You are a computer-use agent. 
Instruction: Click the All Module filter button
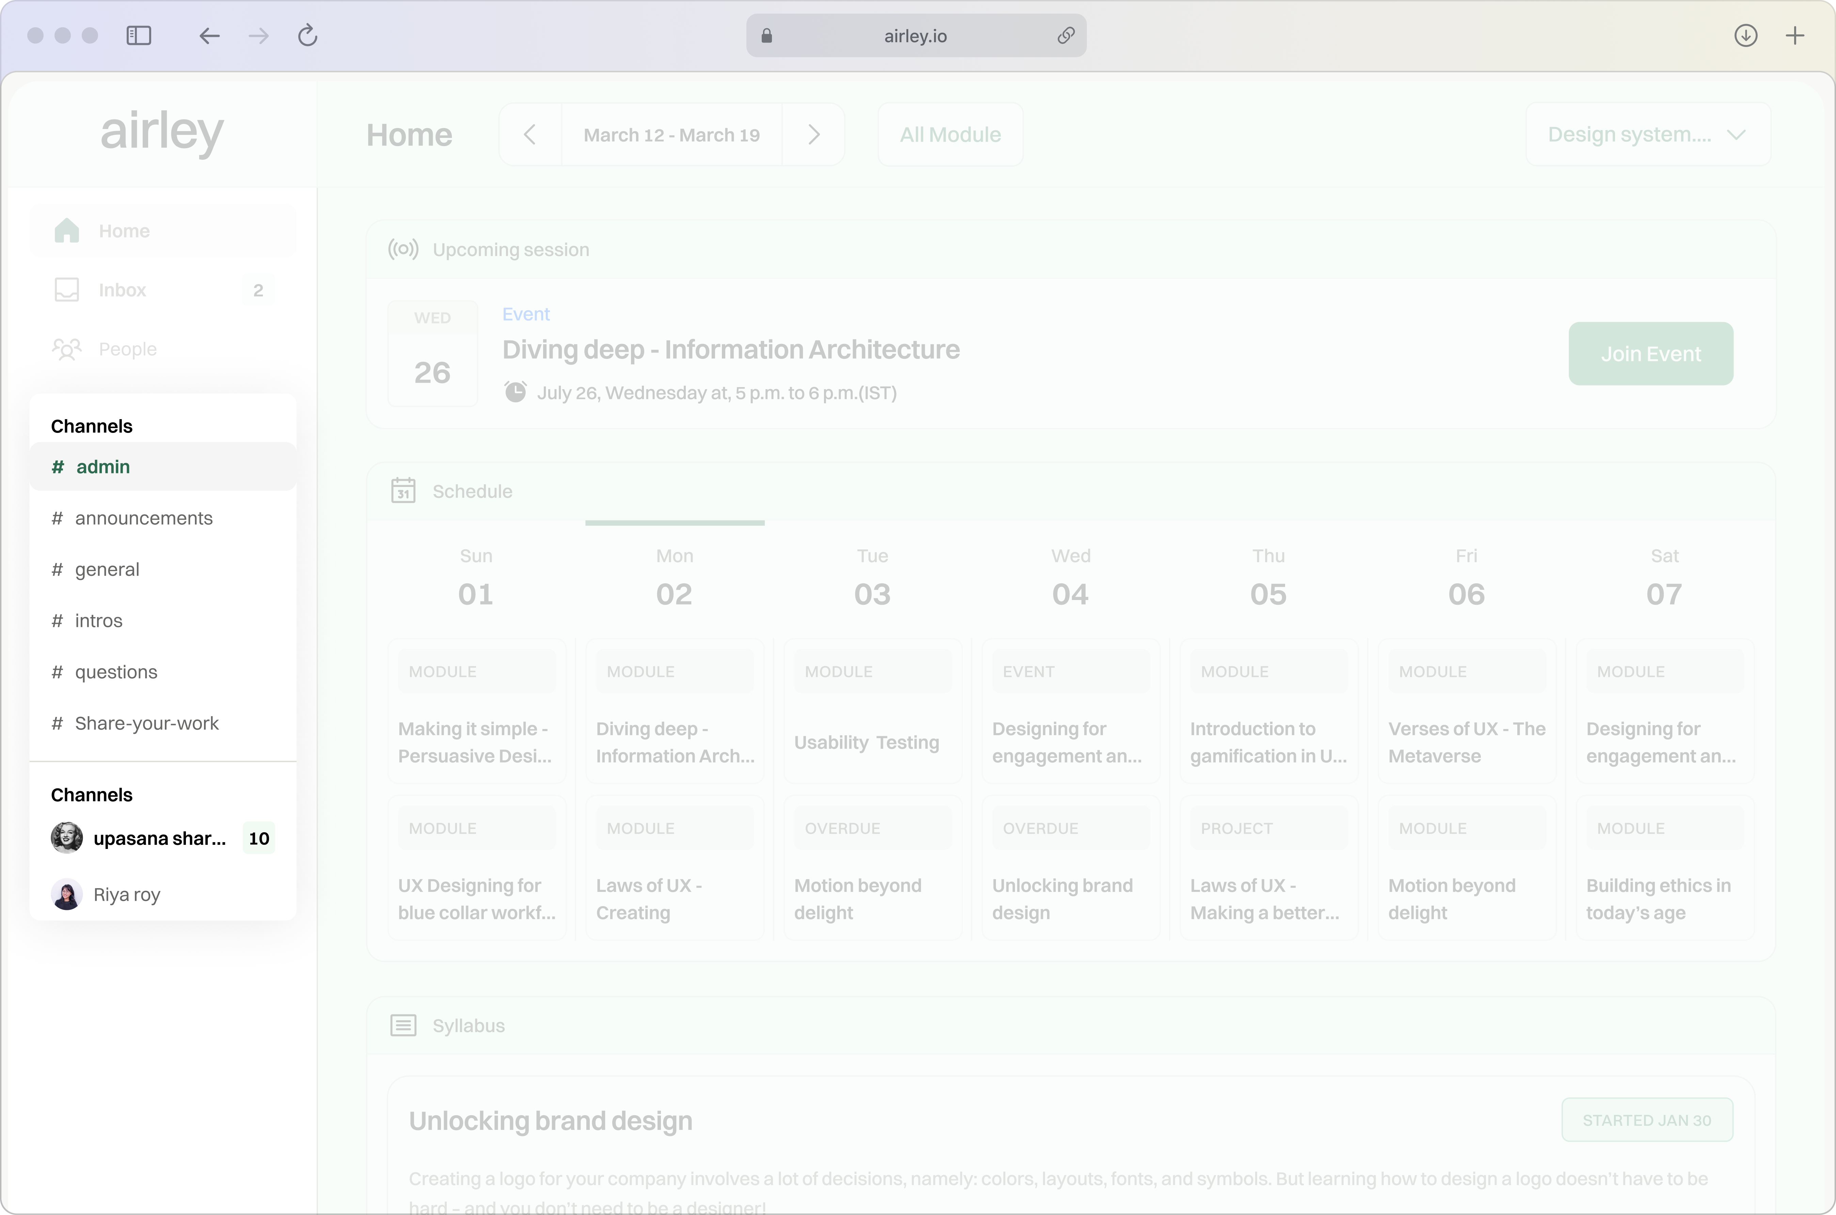click(x=951, y=134)
